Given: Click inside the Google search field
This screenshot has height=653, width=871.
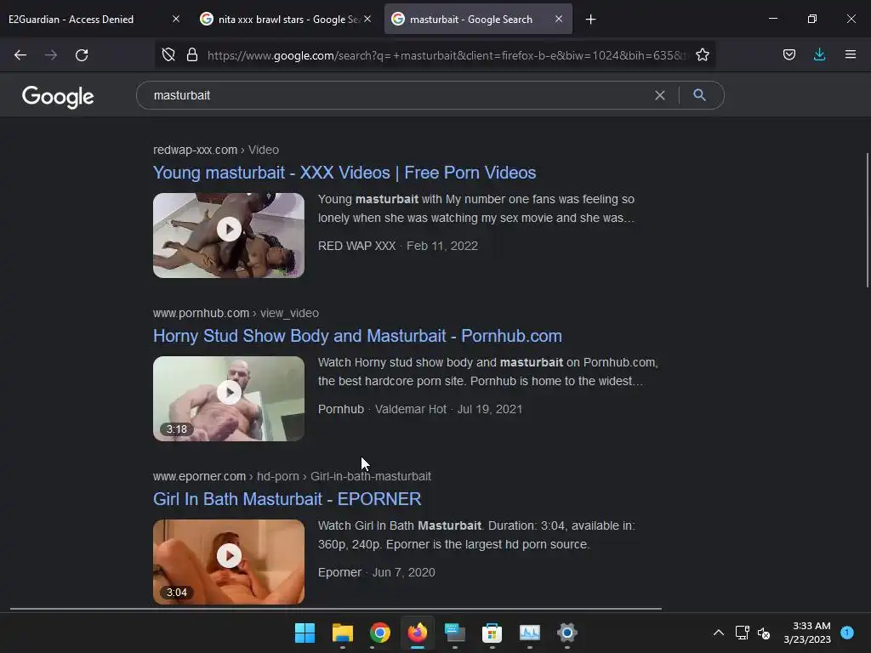Looking at the screenshot, I should point(400,95).
